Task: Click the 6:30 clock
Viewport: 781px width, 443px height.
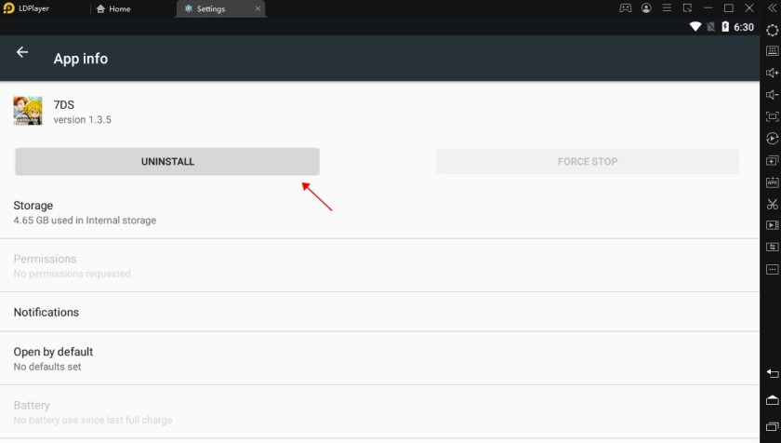Action: coord(744,27)
